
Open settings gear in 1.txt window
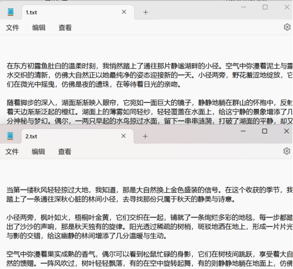[287, 27]
